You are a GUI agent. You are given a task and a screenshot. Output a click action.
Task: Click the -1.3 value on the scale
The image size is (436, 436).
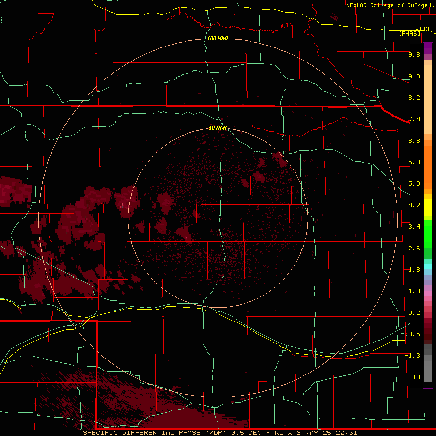point(412,356)
